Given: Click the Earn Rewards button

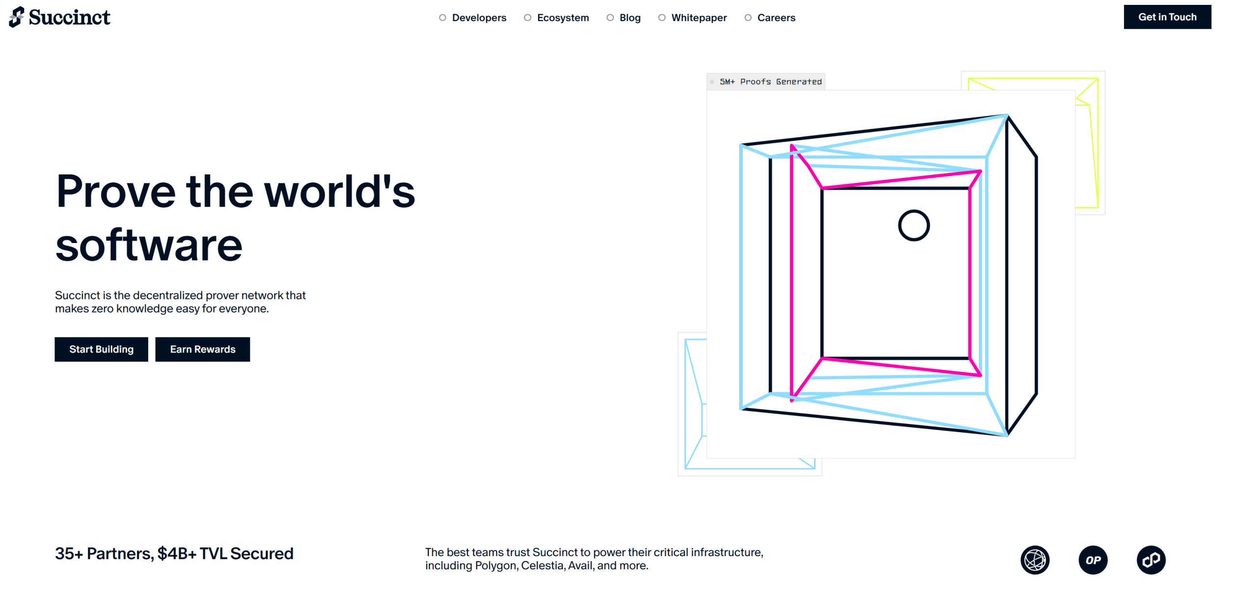Looking at the screenshot, I should coord(203,349).
